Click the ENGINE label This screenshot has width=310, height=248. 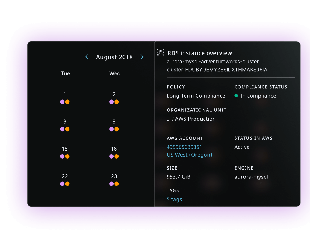[244, 168]
